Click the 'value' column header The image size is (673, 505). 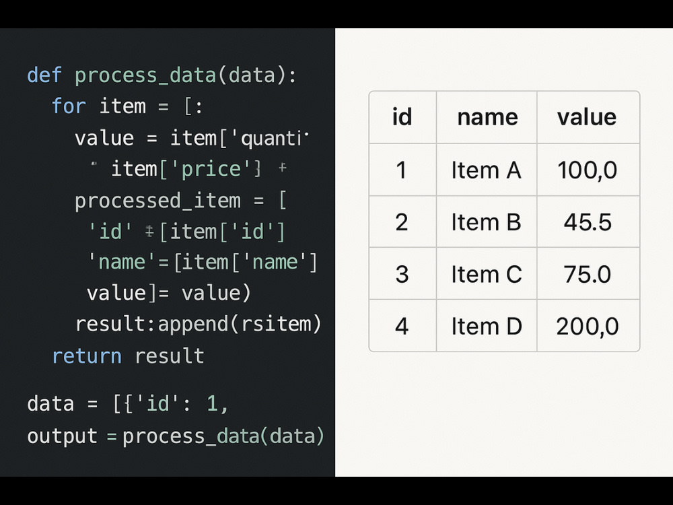click(588, 117)
